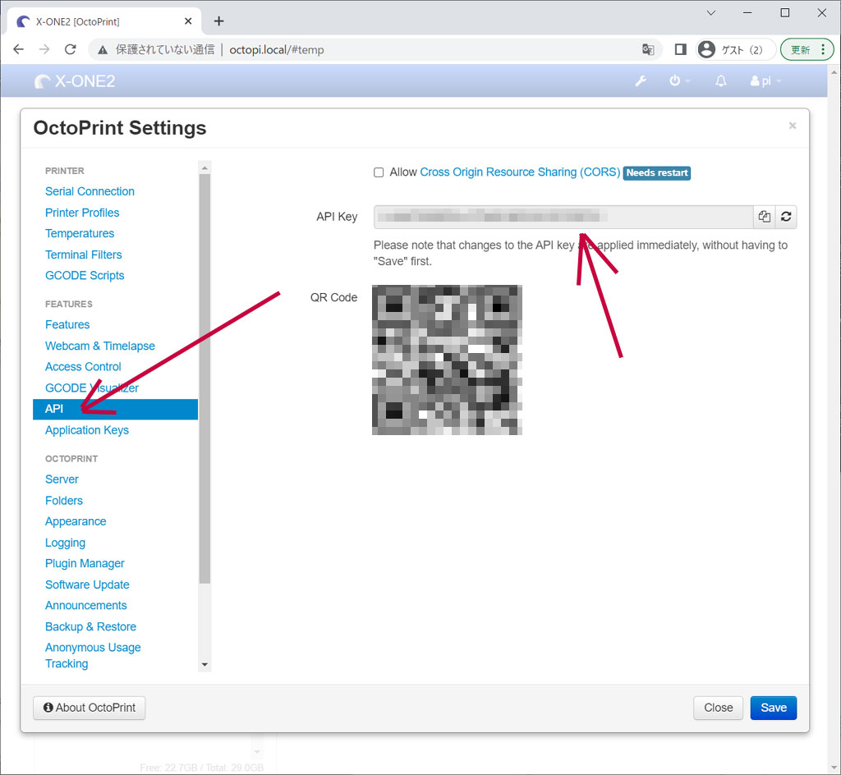Click the translate page icon in address bar

(648, 49)
